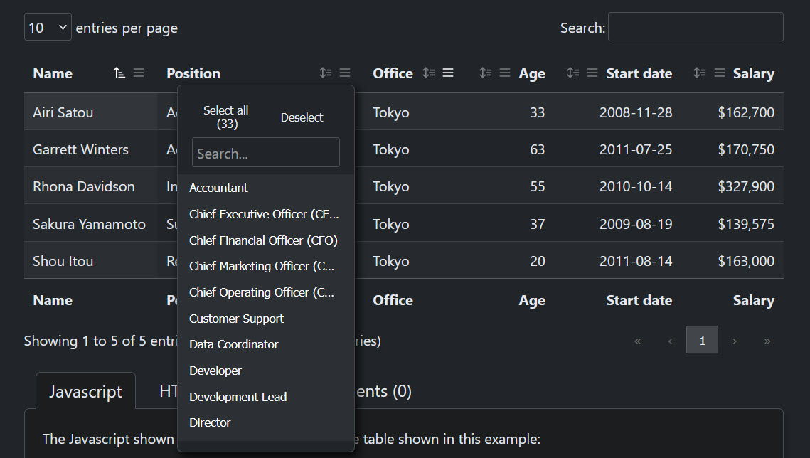
Task: Open the entries per page dropdown
Action: (48, 28)
